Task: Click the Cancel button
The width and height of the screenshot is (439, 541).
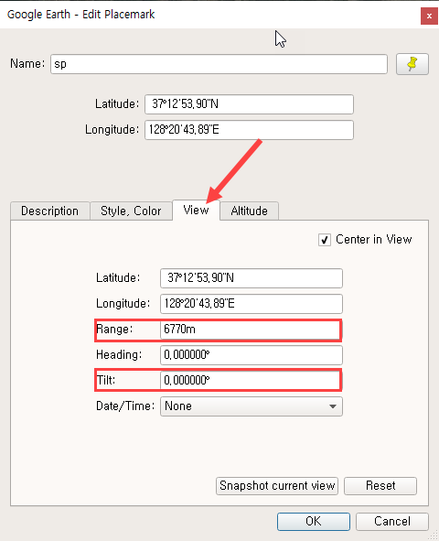Action: click(x=392, y=522)
